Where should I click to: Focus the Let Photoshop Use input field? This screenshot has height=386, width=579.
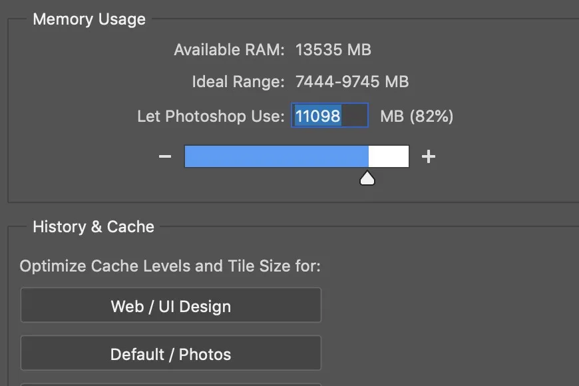click(329, 116)
